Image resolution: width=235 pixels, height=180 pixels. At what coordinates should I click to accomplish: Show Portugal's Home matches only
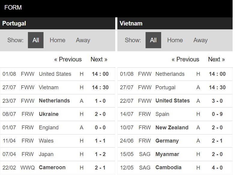tap(58, 40)
